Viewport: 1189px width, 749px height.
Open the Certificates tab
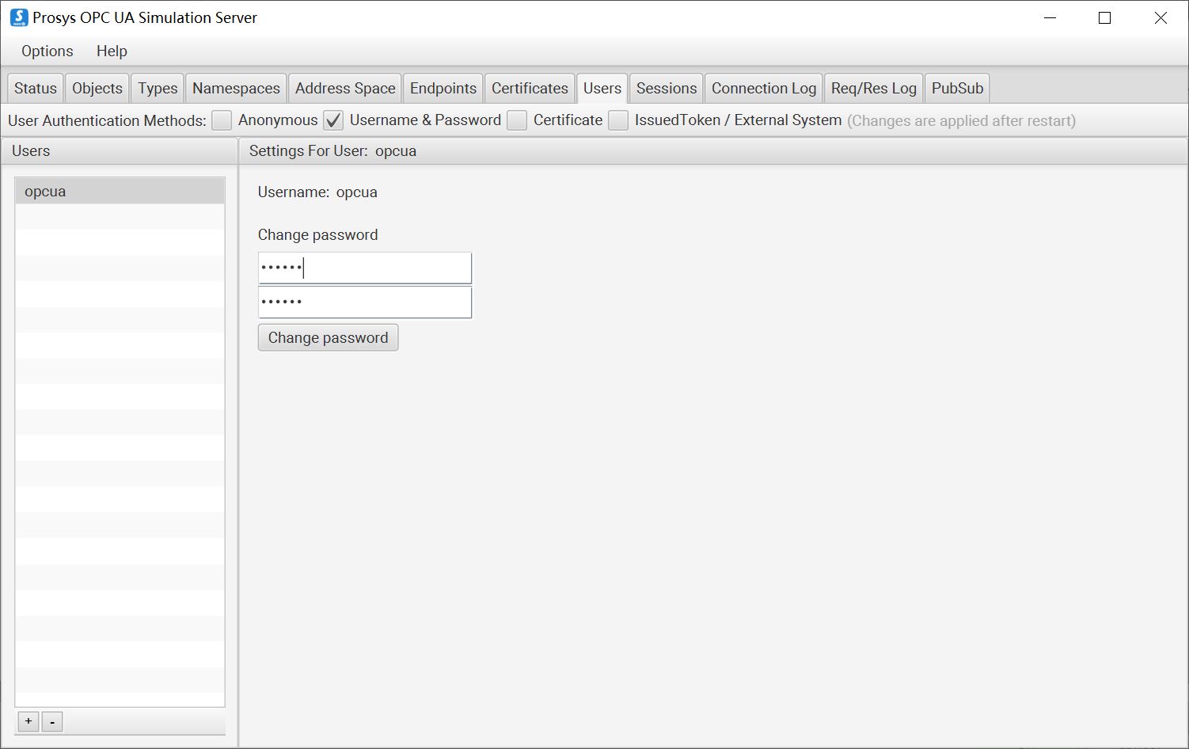pyautogui.click(x=529, y=88)
